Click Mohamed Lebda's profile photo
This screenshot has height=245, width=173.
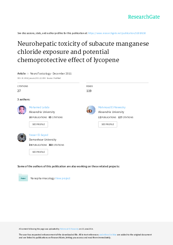[22, 110]
